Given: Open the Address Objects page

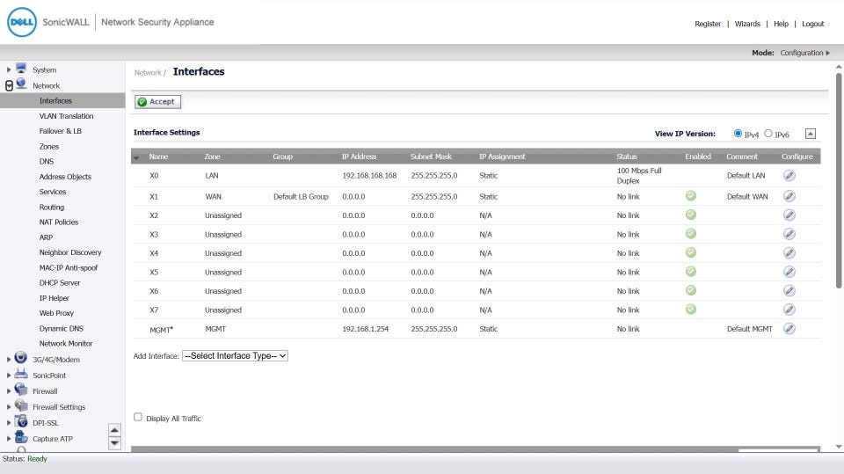Looking at the screenshot, I should [x=65, y=177].
